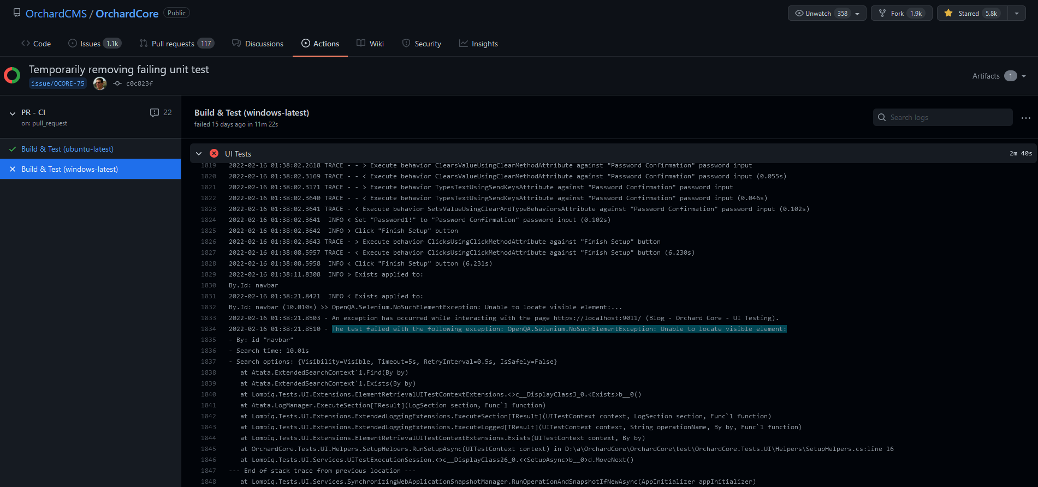
Task: Click the Insights tab graph icon
Action: [464, 43]
